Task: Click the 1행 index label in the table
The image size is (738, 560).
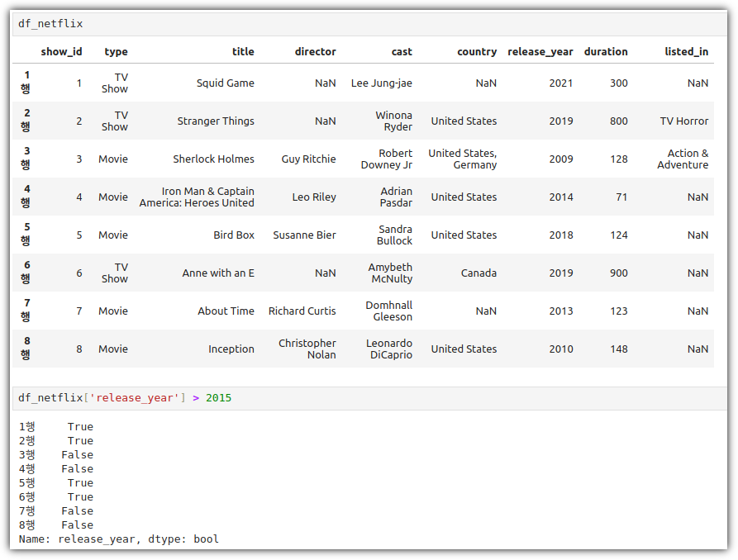Action: [x=26, y=82]
